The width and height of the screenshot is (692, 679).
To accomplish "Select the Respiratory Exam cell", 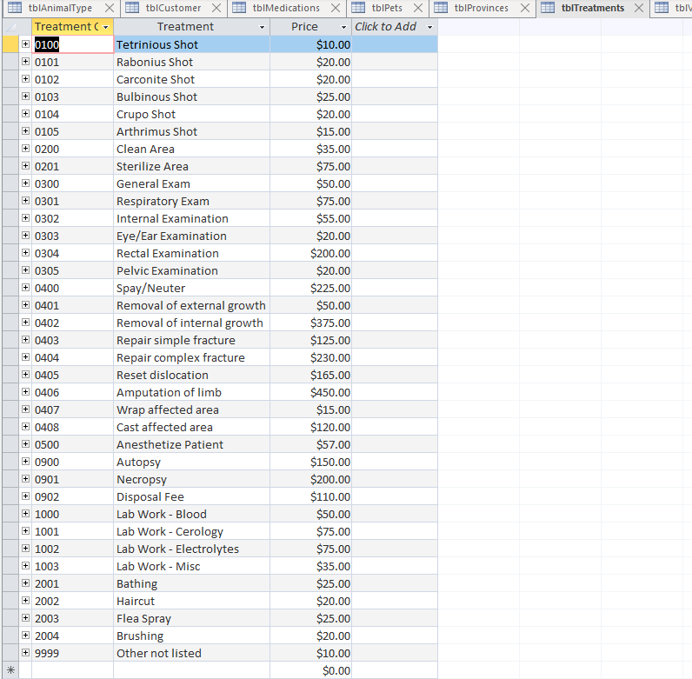I will tap(191, 201).
